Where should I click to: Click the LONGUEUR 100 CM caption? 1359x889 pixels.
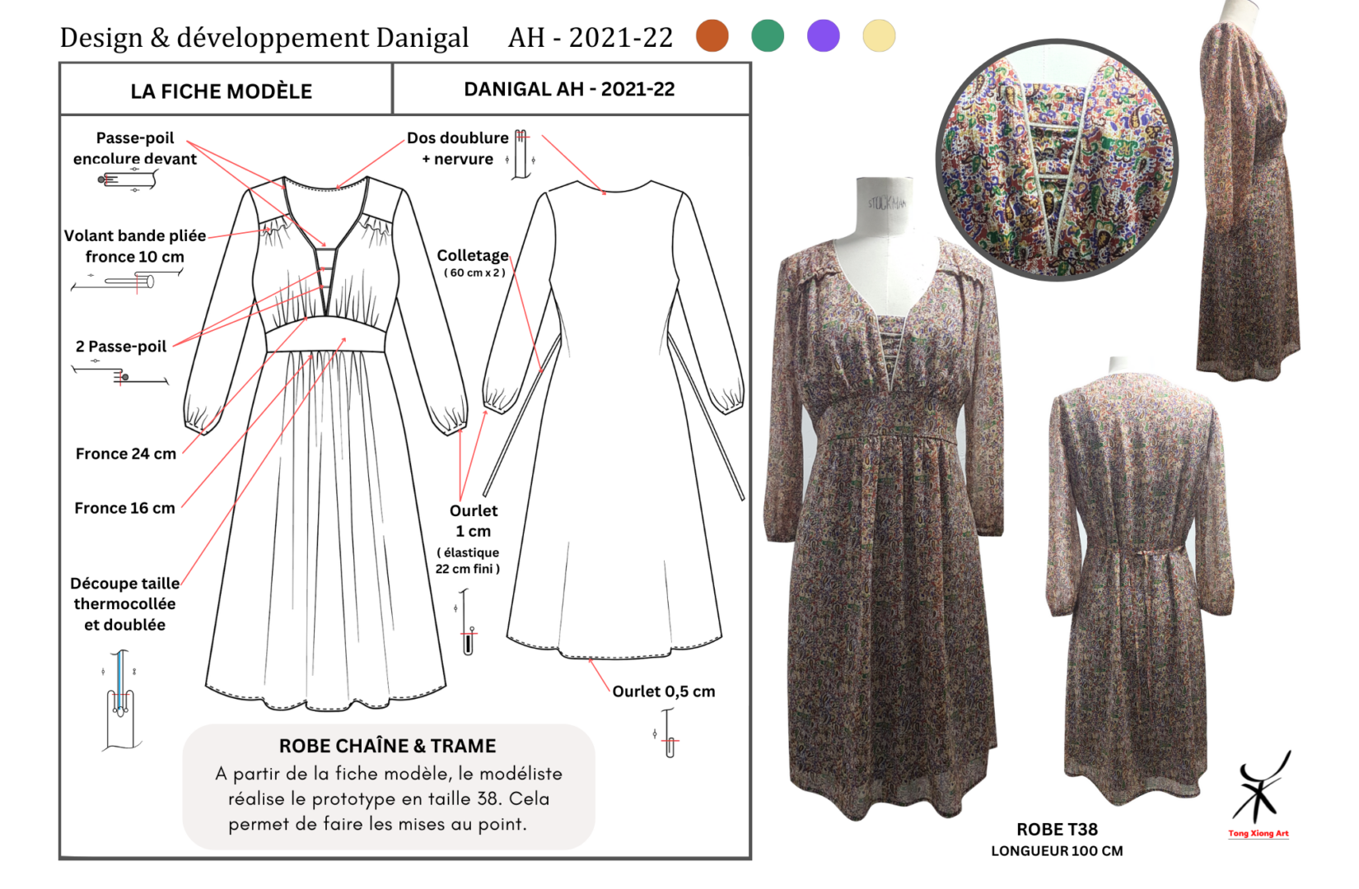1058,851
